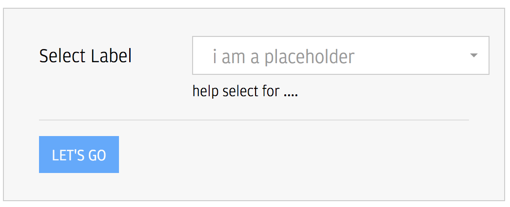Image resolution: width=510 pixels, height=207 pixels.
Task: Show options via the down arrow
Action: [474, 55]
